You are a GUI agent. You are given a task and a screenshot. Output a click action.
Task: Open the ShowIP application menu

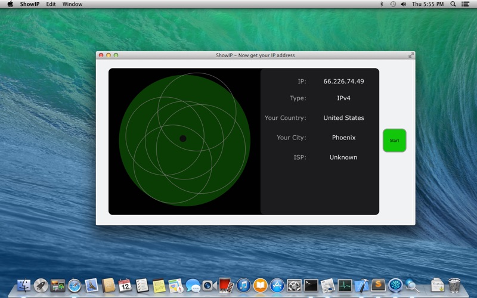[x=29, y=4]
